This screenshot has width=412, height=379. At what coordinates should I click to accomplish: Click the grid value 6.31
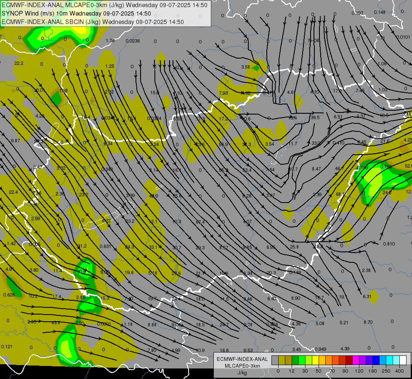pos(367,296)
